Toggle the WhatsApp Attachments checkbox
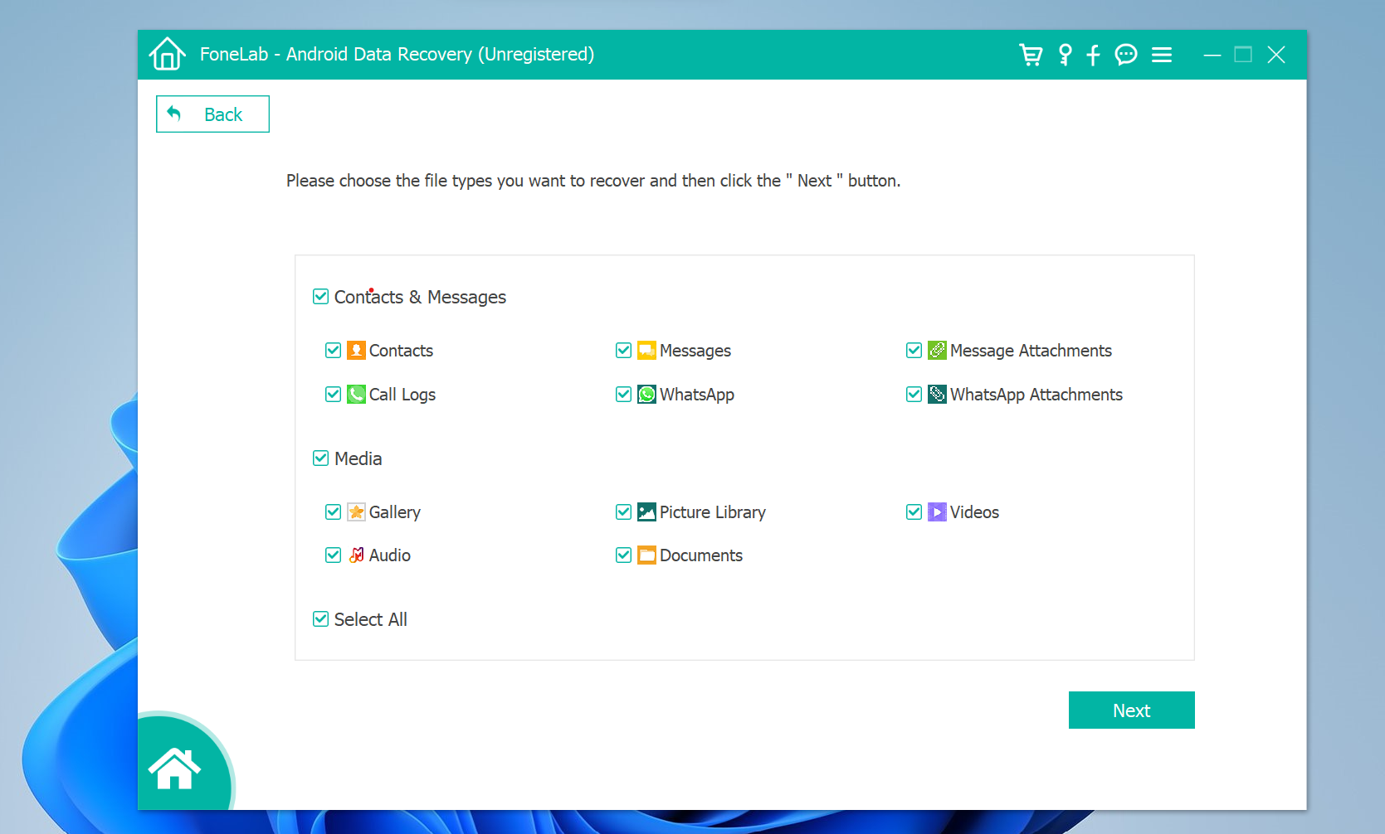This screenshot has height=834, width=1385. [914, 394]
